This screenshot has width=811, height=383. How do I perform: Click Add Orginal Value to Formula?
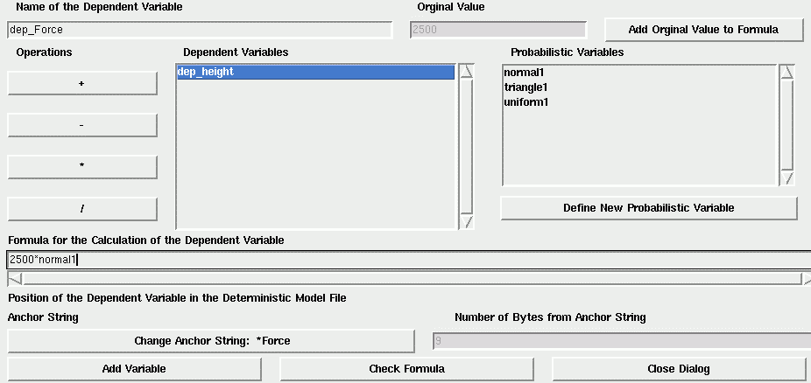(703, 30)
